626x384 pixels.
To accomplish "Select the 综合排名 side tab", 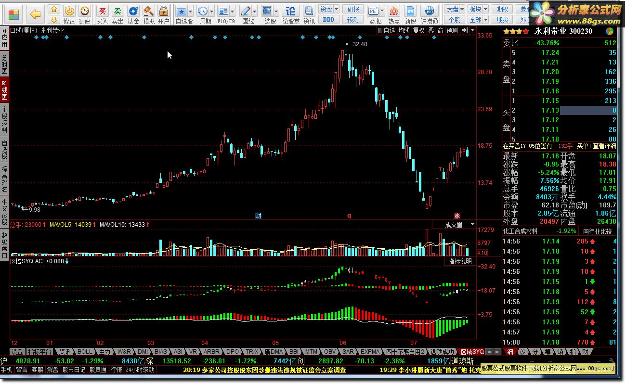I will [x=4, y=179].
